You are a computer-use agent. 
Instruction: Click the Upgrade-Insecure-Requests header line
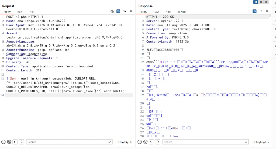32,58
